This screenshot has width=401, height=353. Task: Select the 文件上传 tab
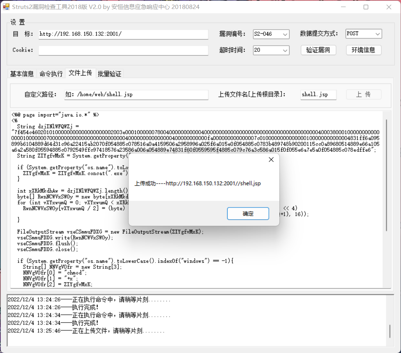[x=80, y=73]
